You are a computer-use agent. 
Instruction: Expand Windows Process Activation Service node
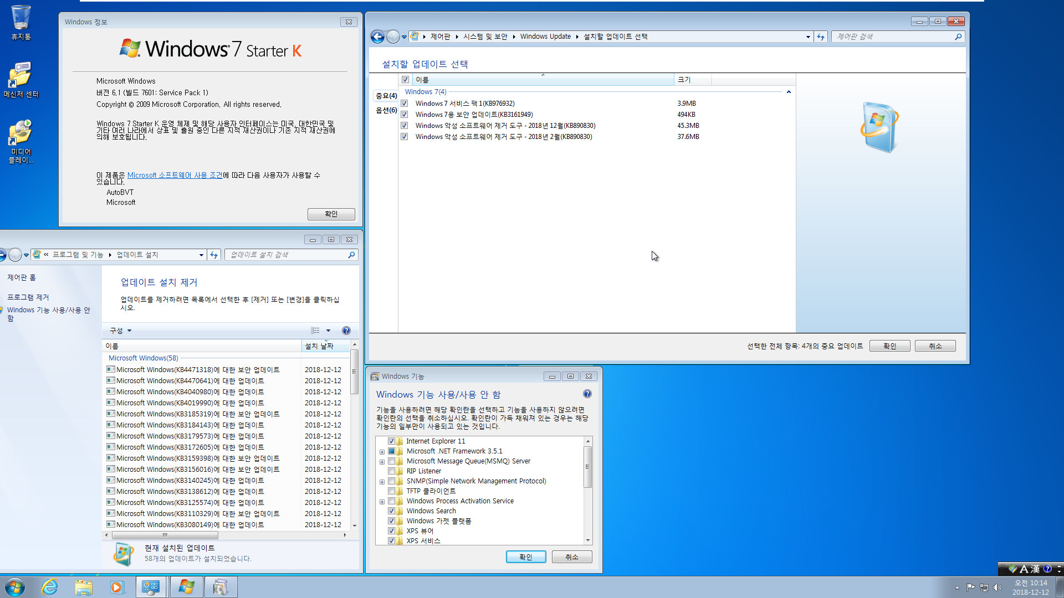click(x=382, y=502)
